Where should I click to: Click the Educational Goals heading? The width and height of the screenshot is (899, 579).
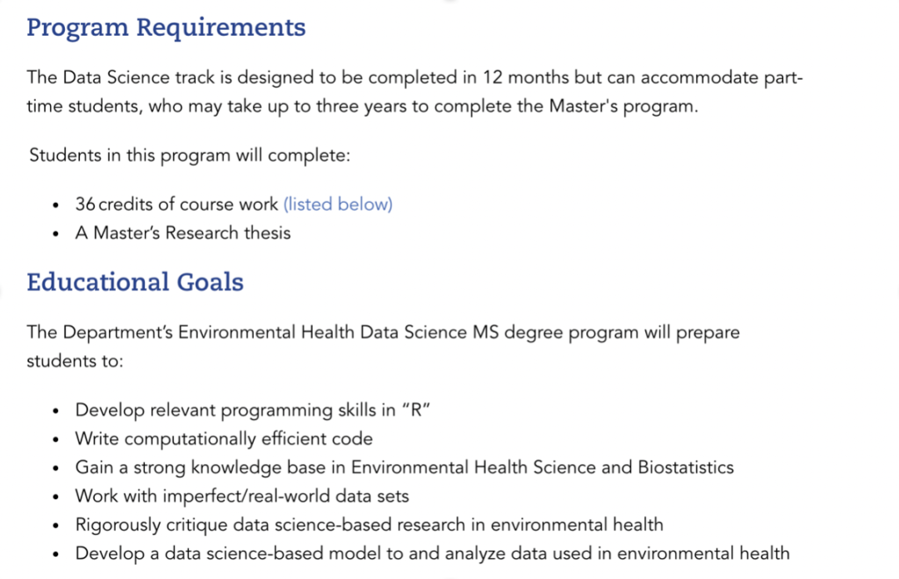[136, 282]
